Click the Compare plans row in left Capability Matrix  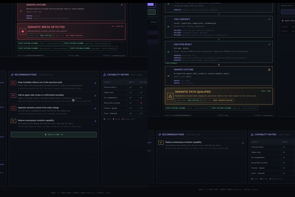point(125,92)
